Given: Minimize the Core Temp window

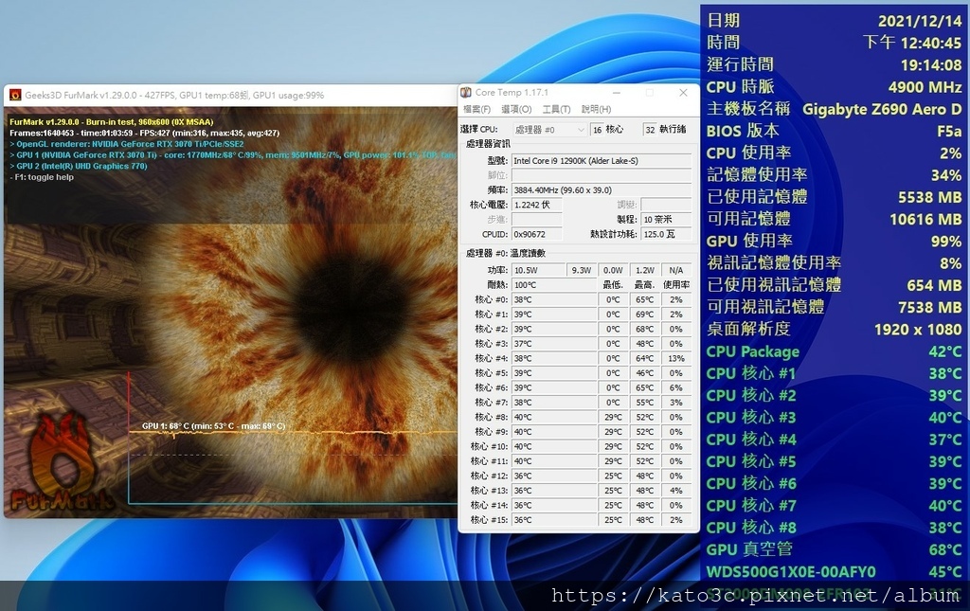Looking at the screenshot, I should (x=616, y=93).
